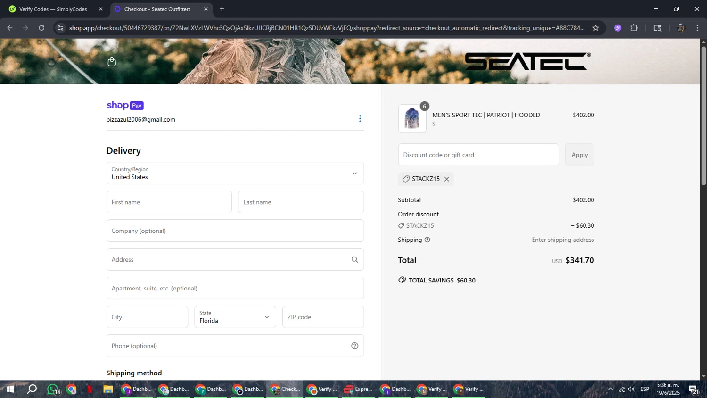
Task: Click the total amount $341.70
Action: click(580, 260)
